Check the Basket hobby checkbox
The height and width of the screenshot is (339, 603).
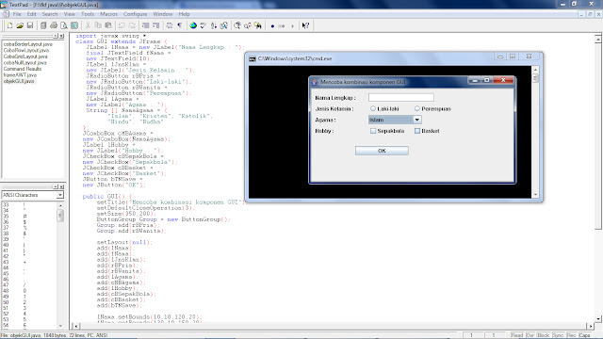[x=417, y=131]
